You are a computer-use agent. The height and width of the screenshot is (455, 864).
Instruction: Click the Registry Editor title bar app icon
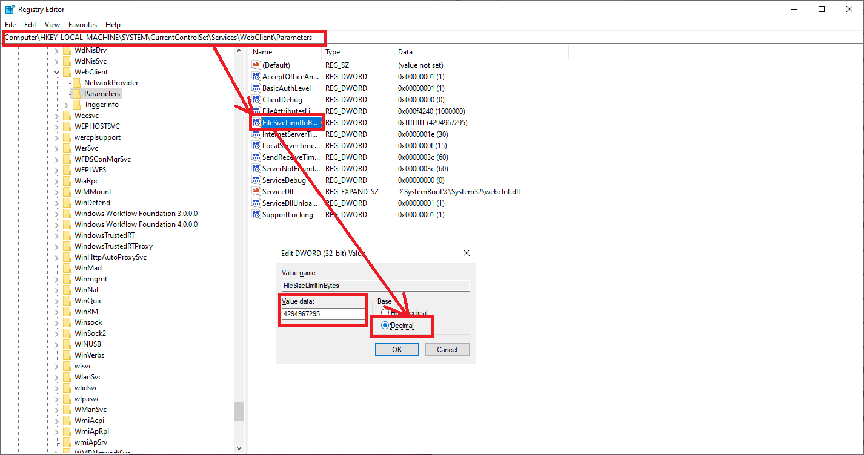point(10,9)
